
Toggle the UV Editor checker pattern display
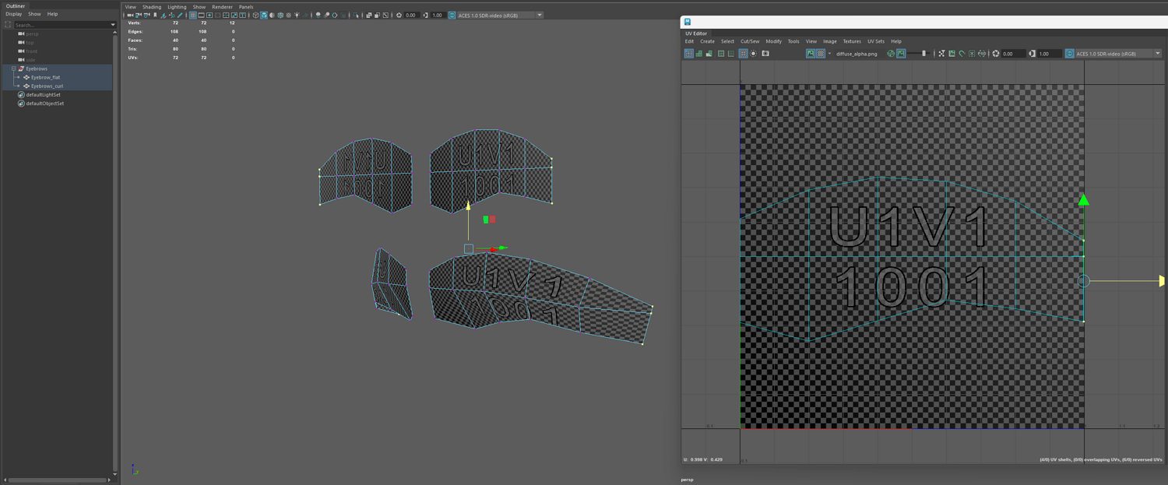[821, 54]
